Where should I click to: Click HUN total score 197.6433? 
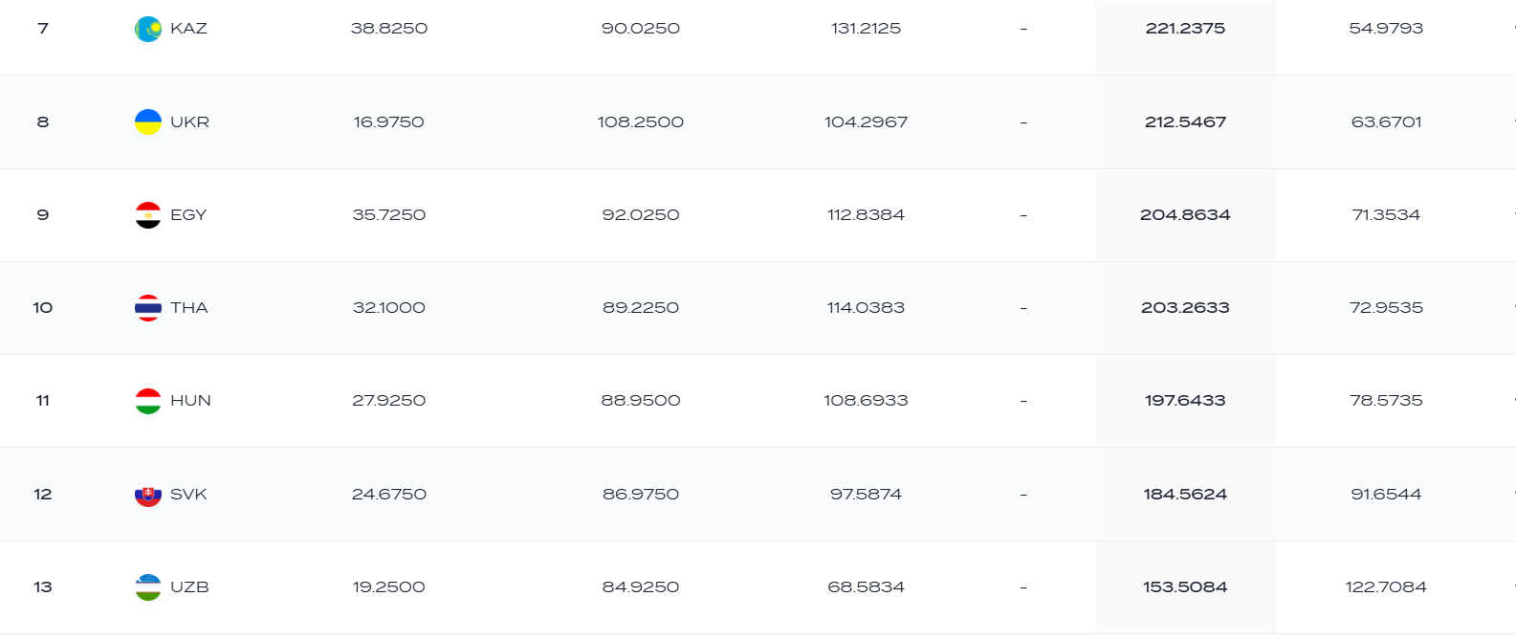click(1185, 401)
